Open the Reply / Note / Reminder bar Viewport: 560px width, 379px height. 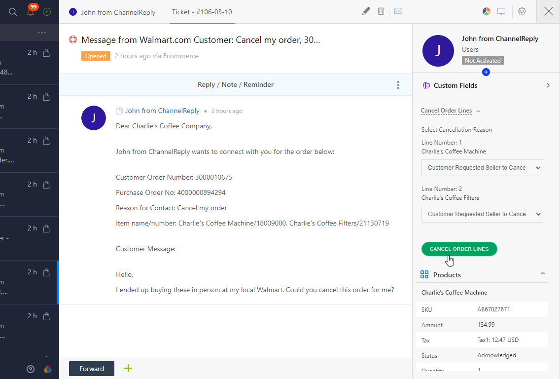point(236,85)
